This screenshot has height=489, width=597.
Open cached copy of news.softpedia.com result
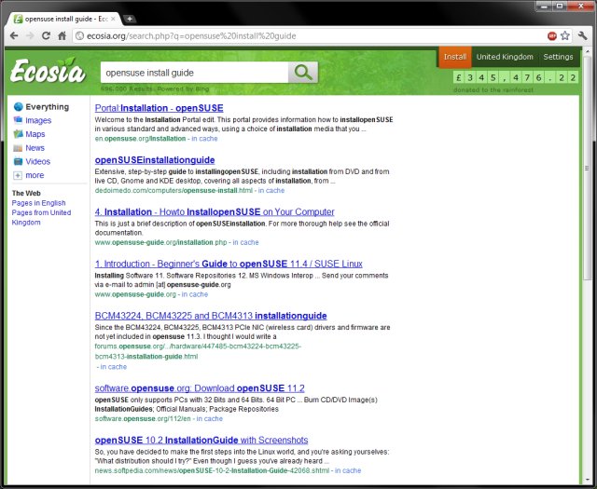coord(348,470)
